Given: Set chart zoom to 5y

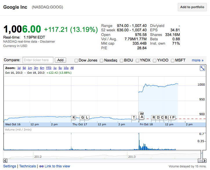Looking at the screenshot, I should (x=60, y=68).
